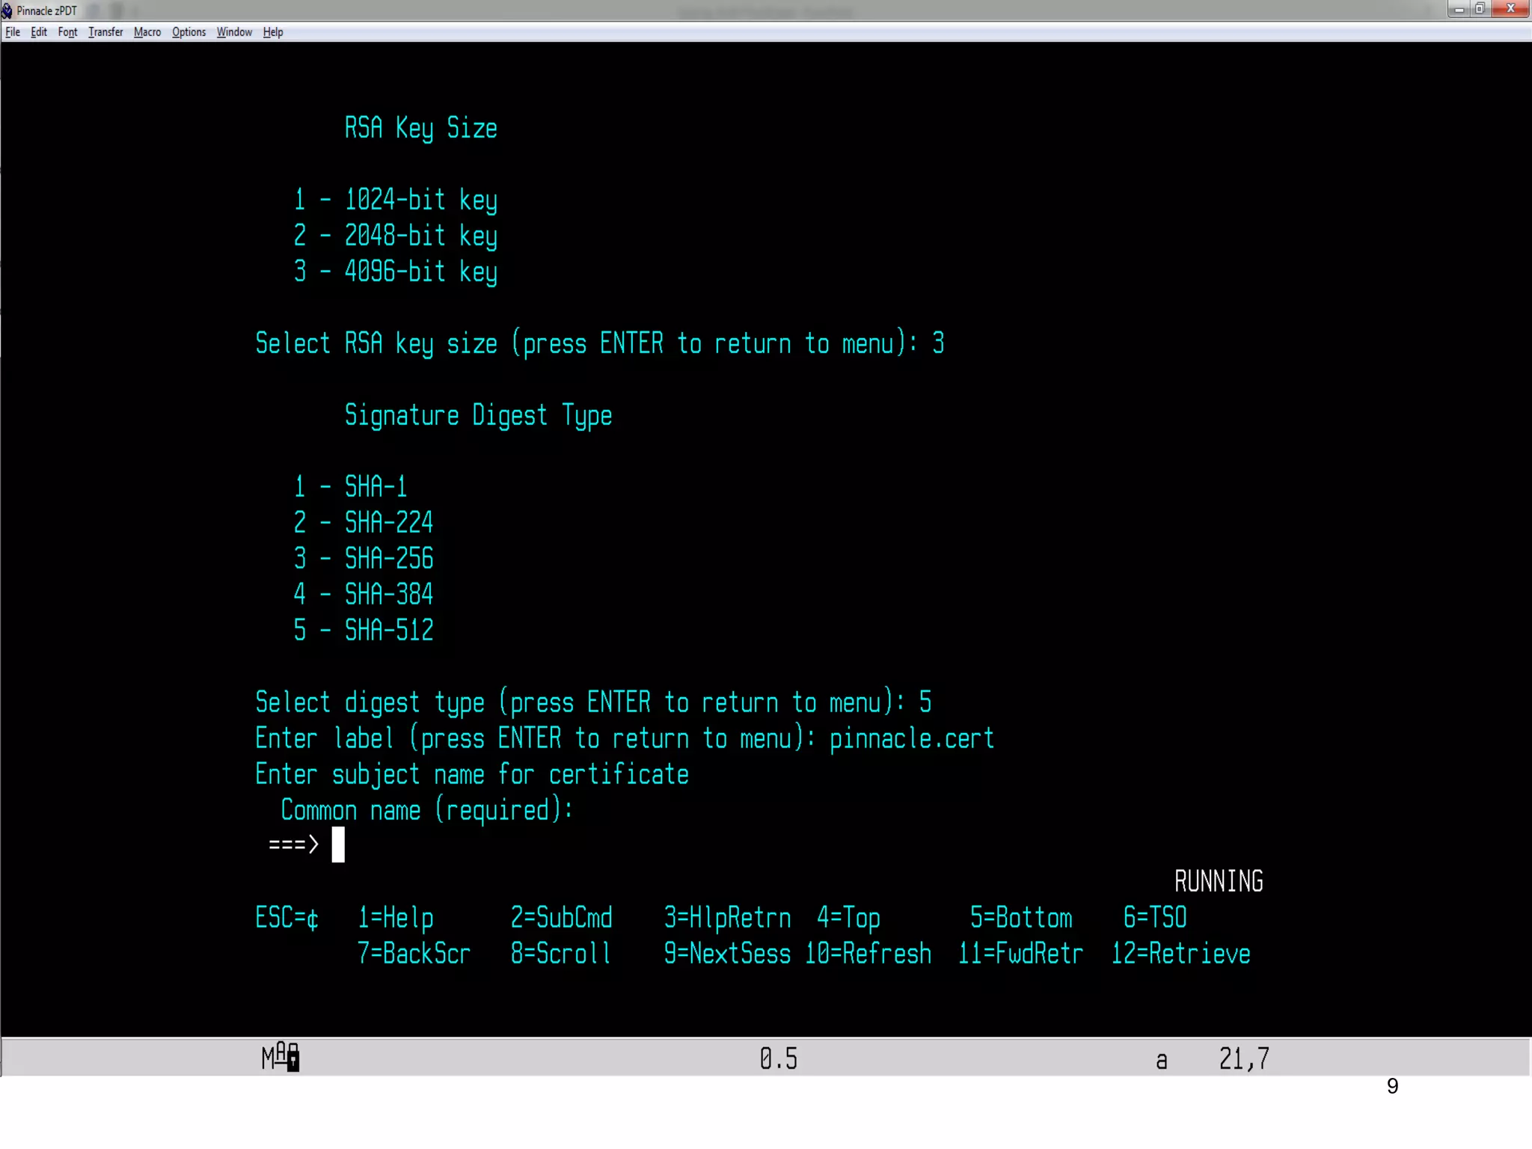Open the Macro menu
1532x1149 pixels.
(147, 32)
